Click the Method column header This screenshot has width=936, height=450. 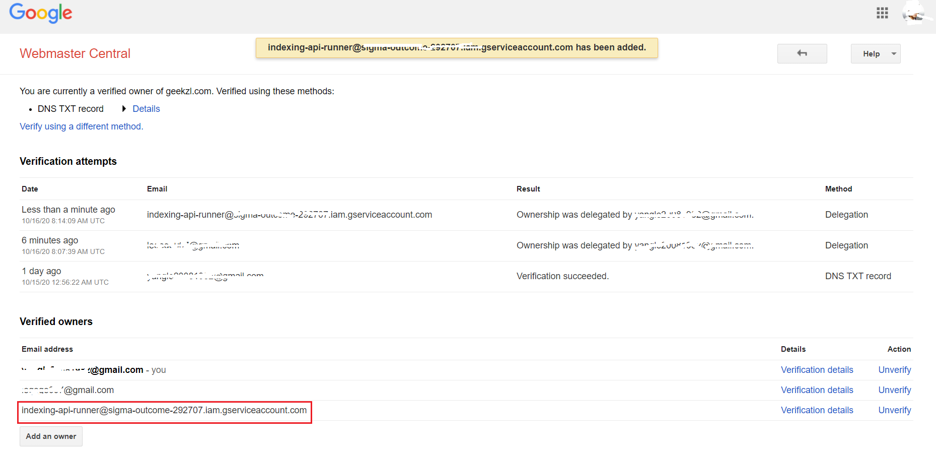(x=838, y=189)
